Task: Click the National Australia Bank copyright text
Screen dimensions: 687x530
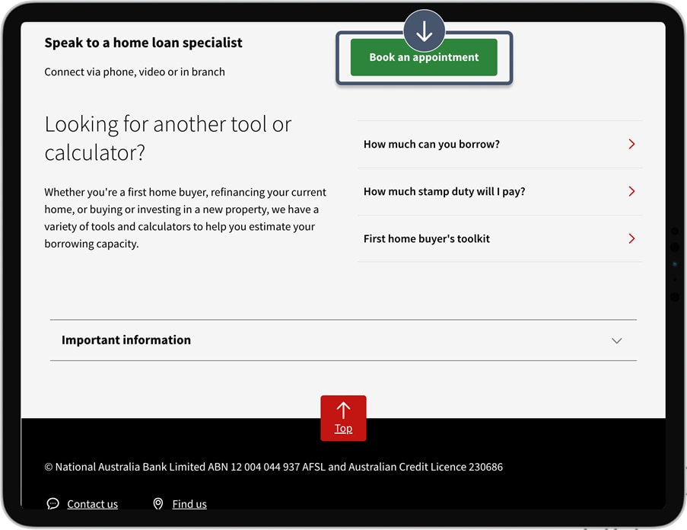Action: [273, 467]
